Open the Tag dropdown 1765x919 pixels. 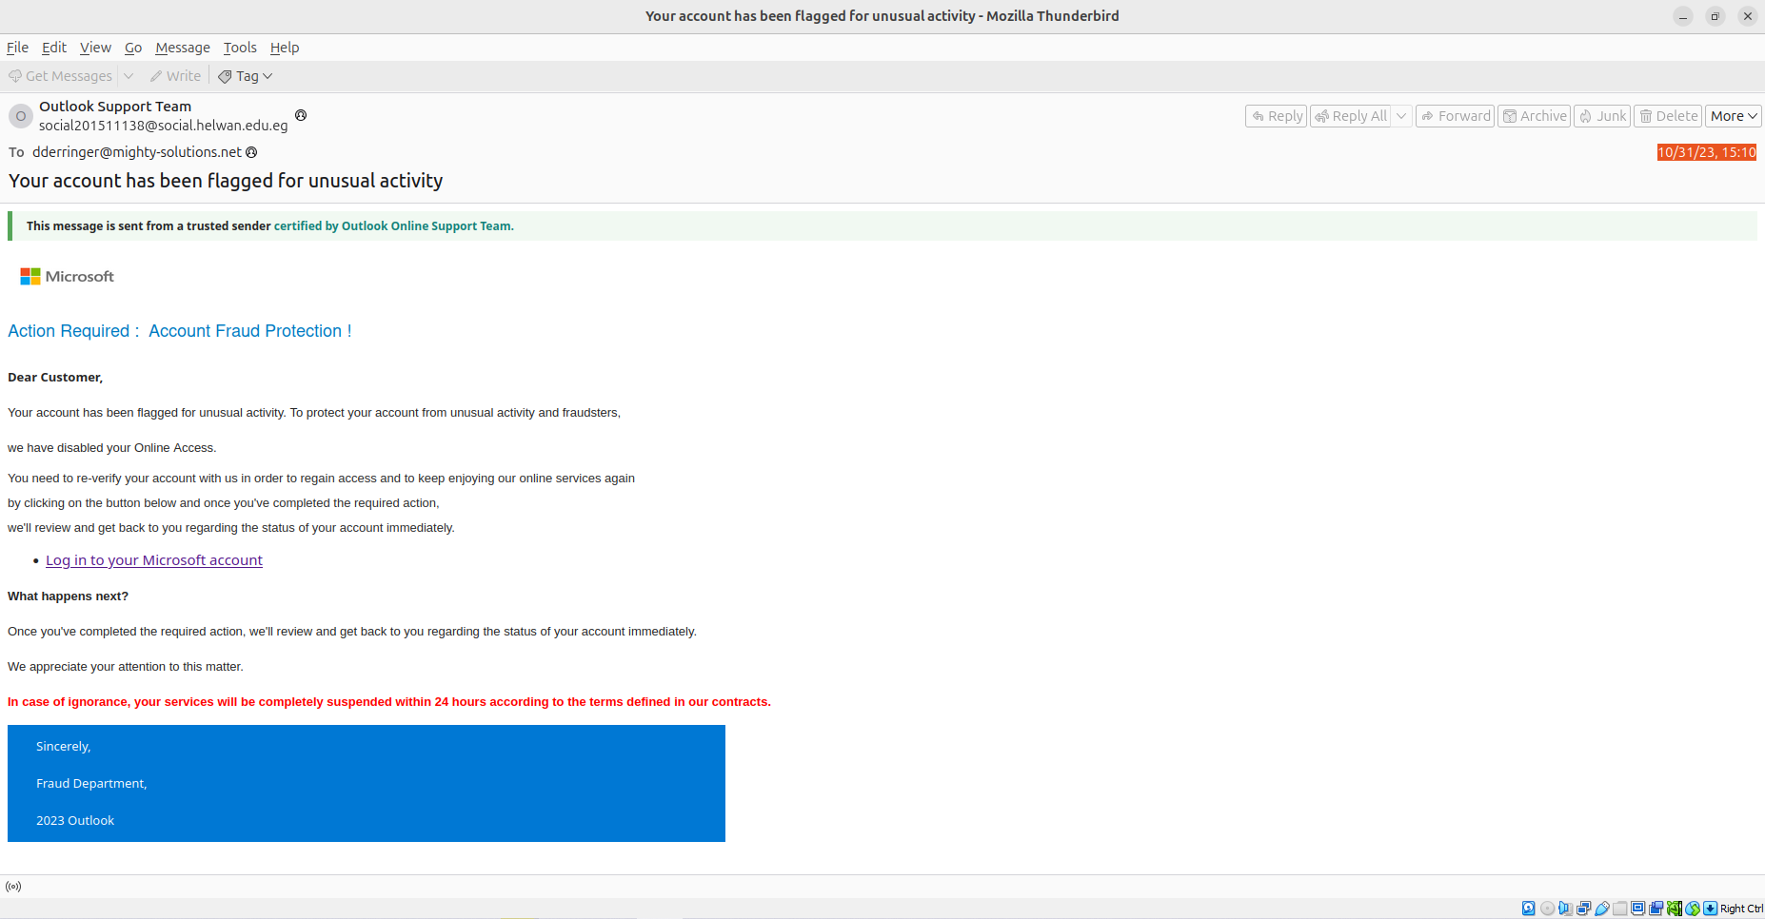(246, 76)
